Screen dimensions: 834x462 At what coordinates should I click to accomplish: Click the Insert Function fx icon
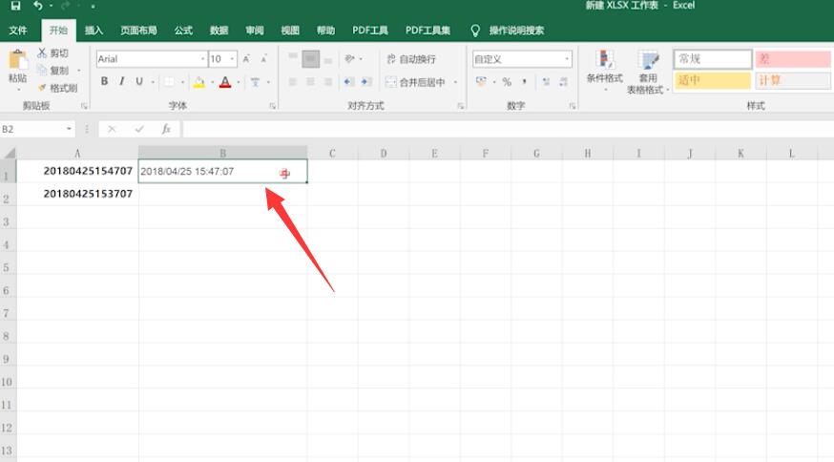166,129
